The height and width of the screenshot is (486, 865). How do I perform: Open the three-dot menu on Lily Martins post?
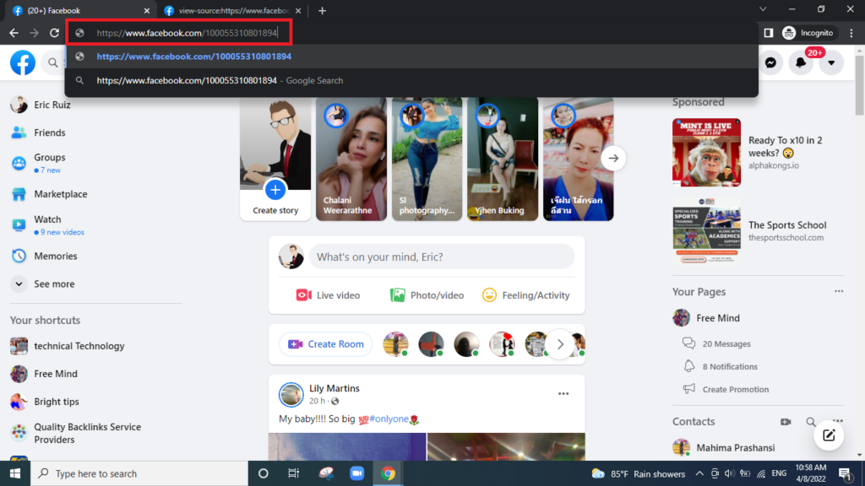[x=563, y=394]
